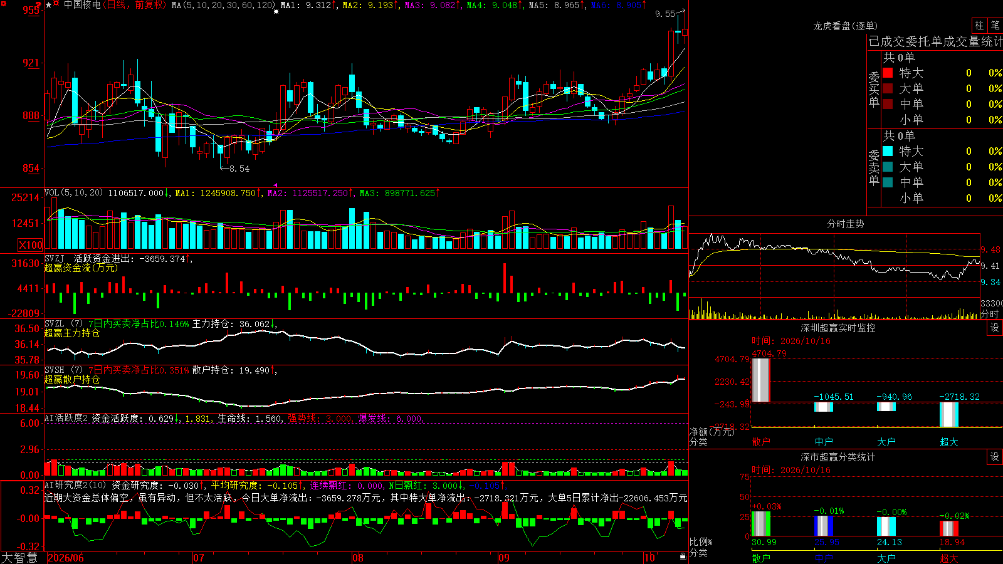Click the 4704.79 散户 bar in 实时监控
1003x564 pixels.
pyautogui.click(x=760, y=380)
